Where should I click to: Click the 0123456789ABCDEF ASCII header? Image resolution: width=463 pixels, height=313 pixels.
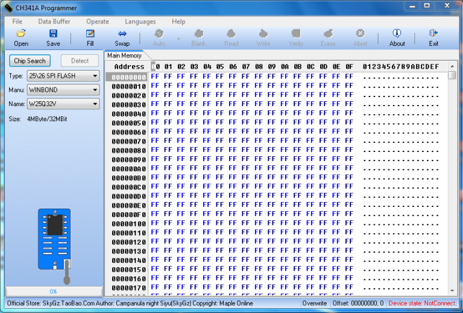(x=401, y=67)
